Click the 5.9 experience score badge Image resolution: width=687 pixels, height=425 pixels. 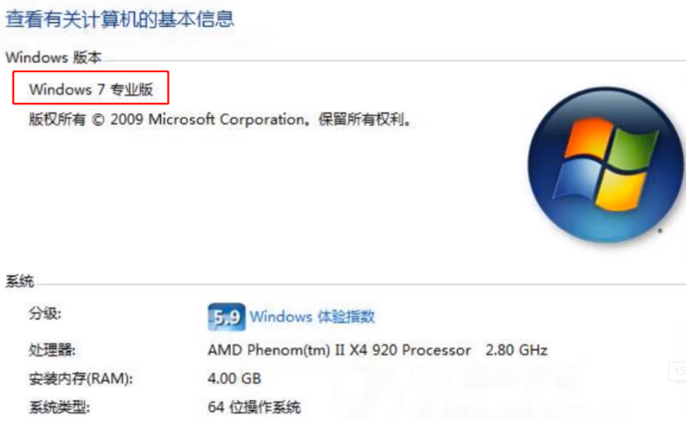pos(225,316)
